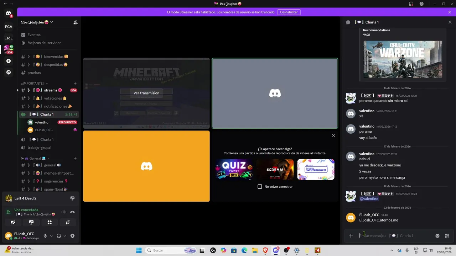Share your screen button
The image size is (456, 256).
tap(31, 222)
